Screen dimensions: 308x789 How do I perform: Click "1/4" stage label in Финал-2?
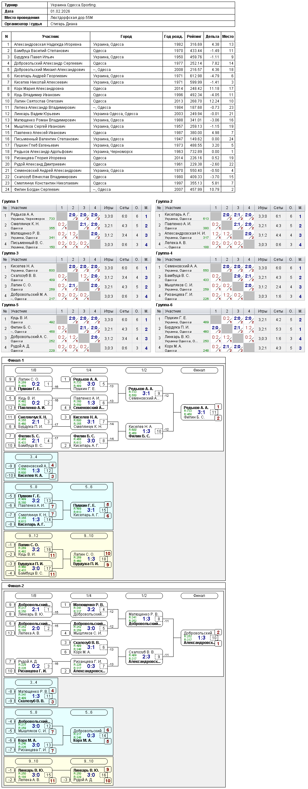[89, 596]
